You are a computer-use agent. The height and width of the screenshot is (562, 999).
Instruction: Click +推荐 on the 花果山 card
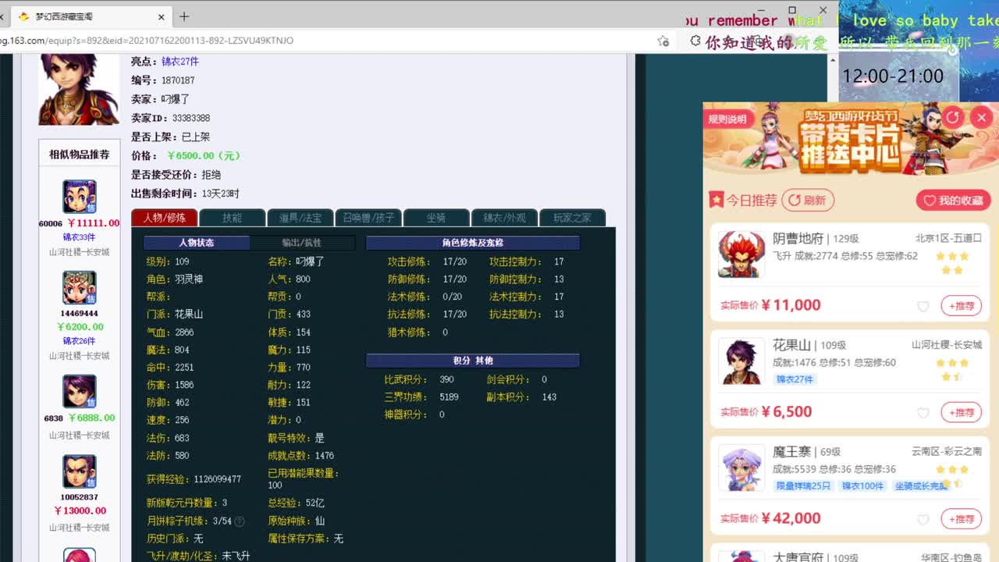961,412
